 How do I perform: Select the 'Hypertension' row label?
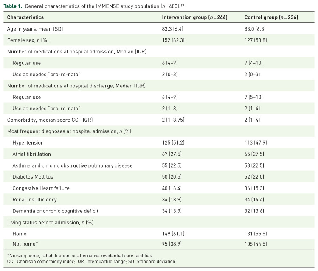tap(28, 143)
